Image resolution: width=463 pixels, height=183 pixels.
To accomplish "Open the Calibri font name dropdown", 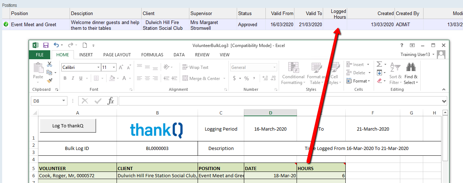I will [x=98, y=67].
